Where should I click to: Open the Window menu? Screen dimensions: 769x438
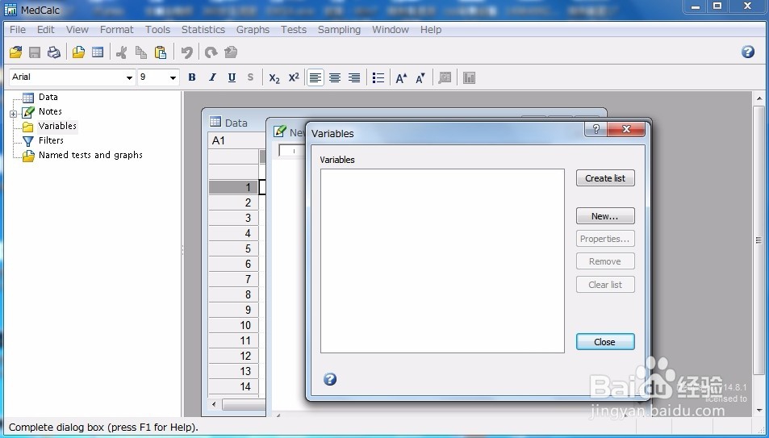(391, 29)
